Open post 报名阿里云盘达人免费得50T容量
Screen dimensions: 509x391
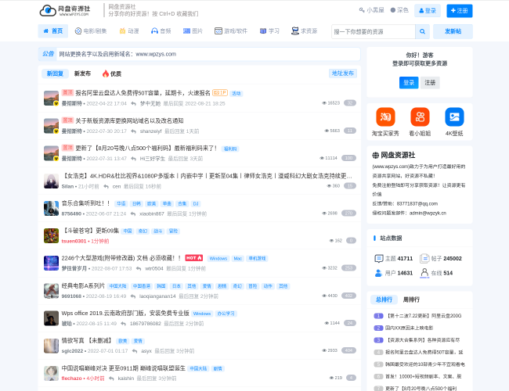[143, 93]
